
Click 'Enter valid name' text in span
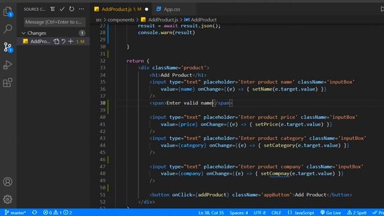coord(190,103)
